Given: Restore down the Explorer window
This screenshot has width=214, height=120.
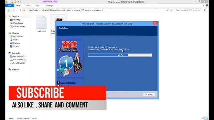Looking at the screenshot, I should [x=199, y=2].
